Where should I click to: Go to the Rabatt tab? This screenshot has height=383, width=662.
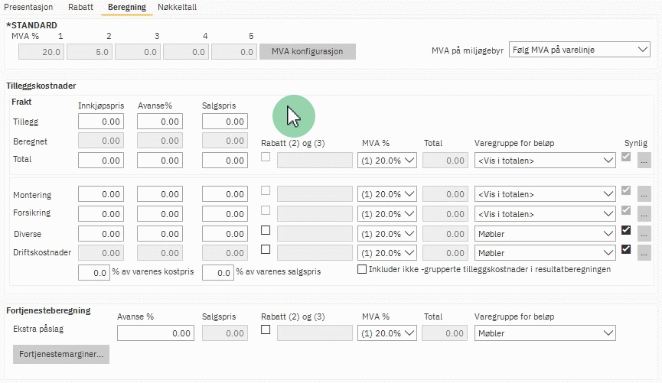pos(80,7)
